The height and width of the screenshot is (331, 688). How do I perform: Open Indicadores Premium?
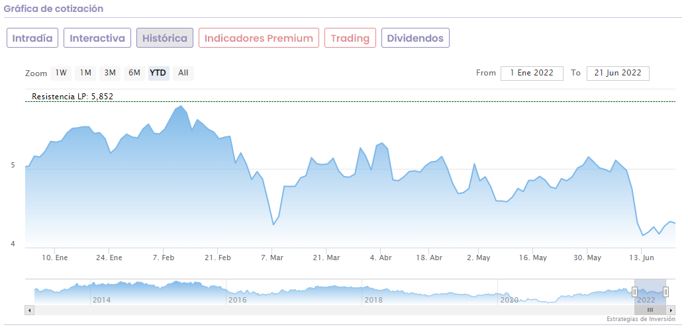[x=258, y=38]
